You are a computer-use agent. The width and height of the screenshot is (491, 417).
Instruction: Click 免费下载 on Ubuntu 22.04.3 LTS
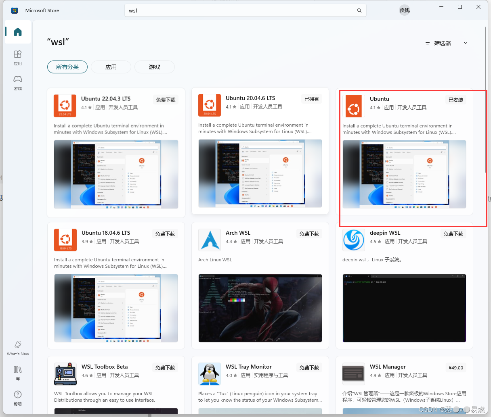(x=166, y=100)
